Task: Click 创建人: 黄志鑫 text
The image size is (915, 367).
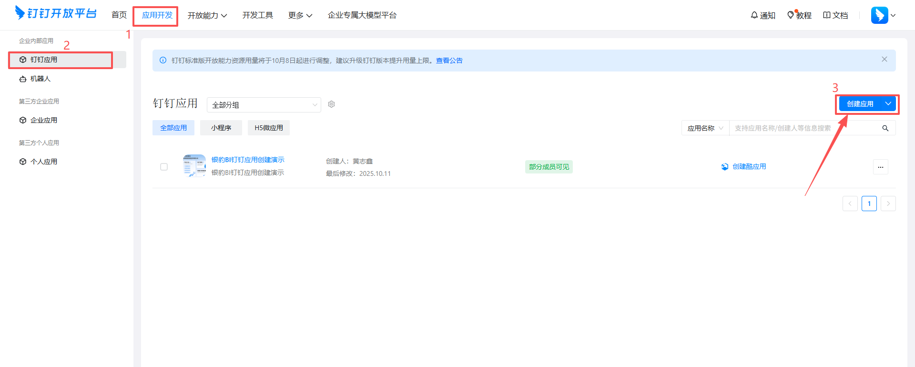Action: click(x=349, y=161)
